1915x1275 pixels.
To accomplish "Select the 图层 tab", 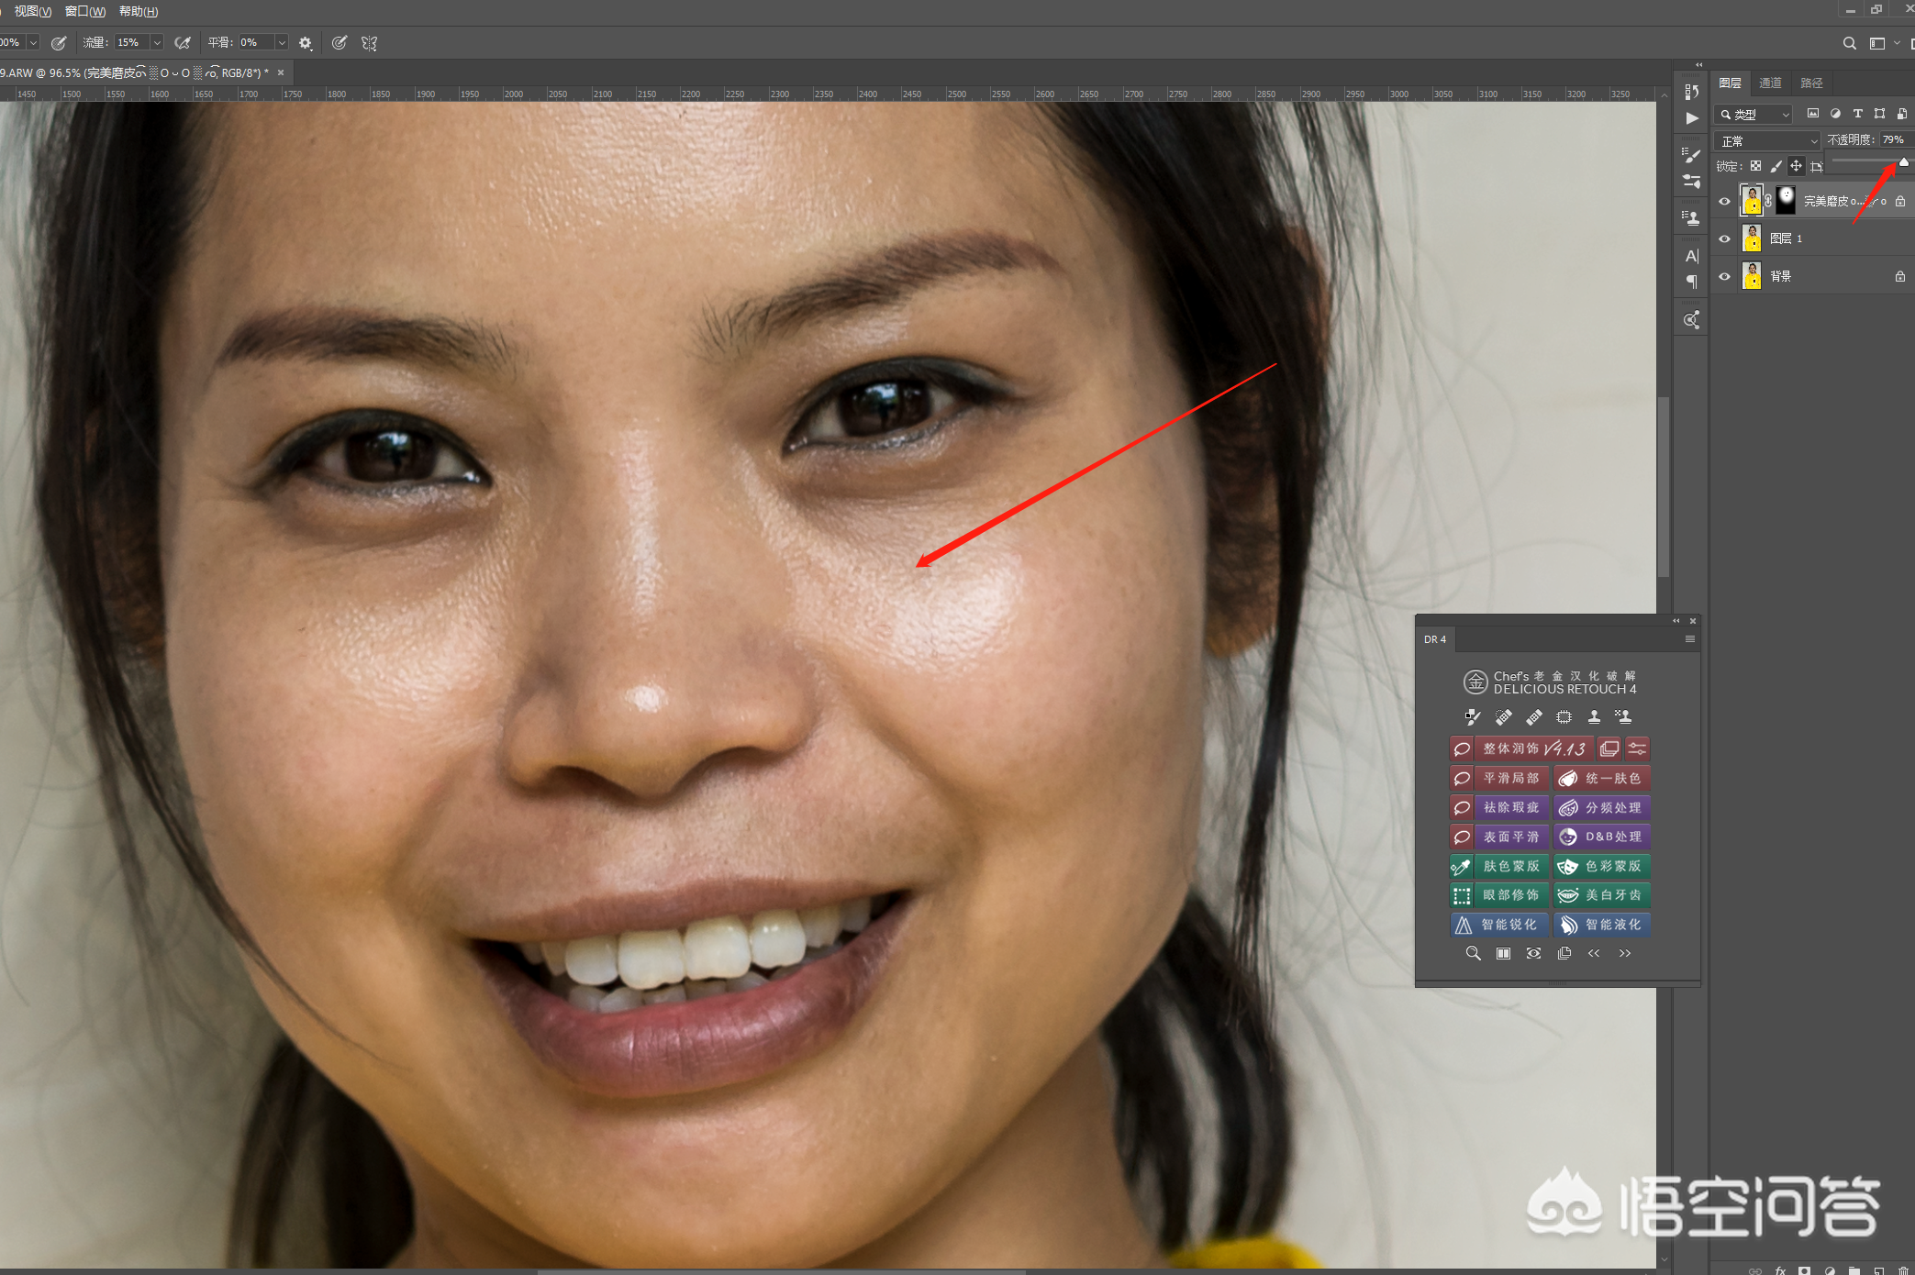I will pyautogui.click(x=1731, y=83).
